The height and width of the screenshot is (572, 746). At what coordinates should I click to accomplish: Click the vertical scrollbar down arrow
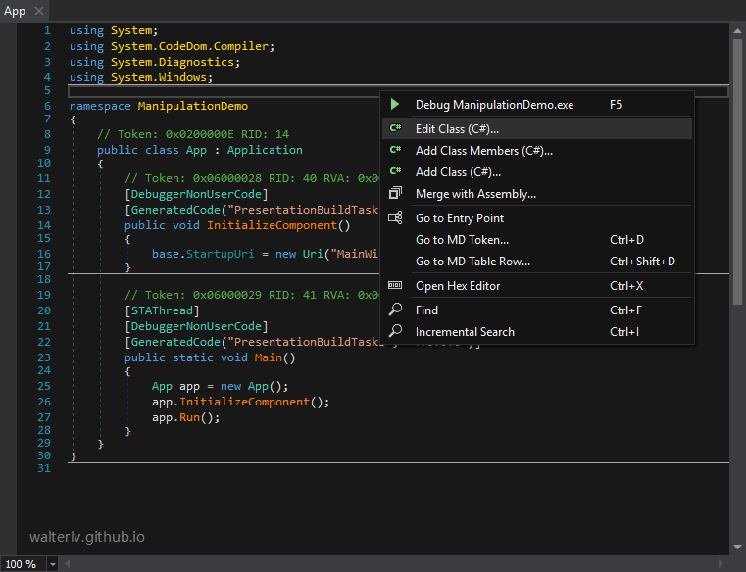(737, 547)
